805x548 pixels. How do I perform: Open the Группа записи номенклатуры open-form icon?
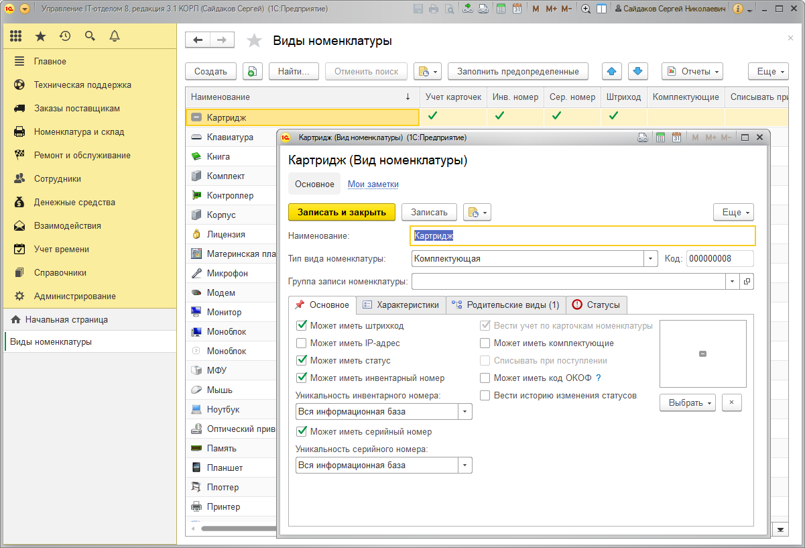pyautogui.click(x=747, y=281)
